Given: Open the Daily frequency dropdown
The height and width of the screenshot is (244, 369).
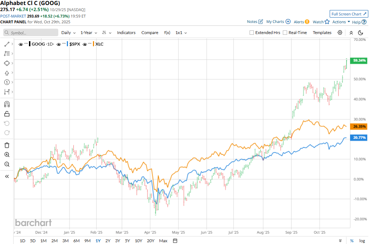Looking at the screenshot, I should coord(68,33).
